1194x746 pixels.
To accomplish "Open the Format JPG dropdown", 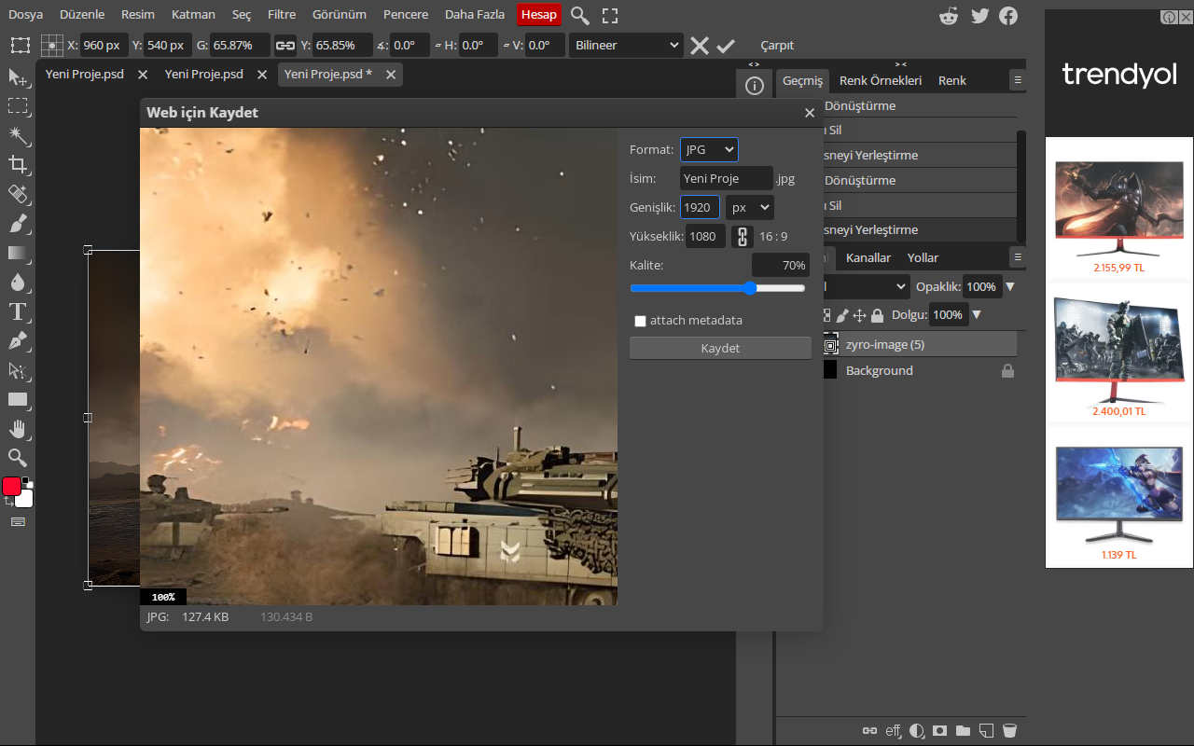I will tap(709, 149).
